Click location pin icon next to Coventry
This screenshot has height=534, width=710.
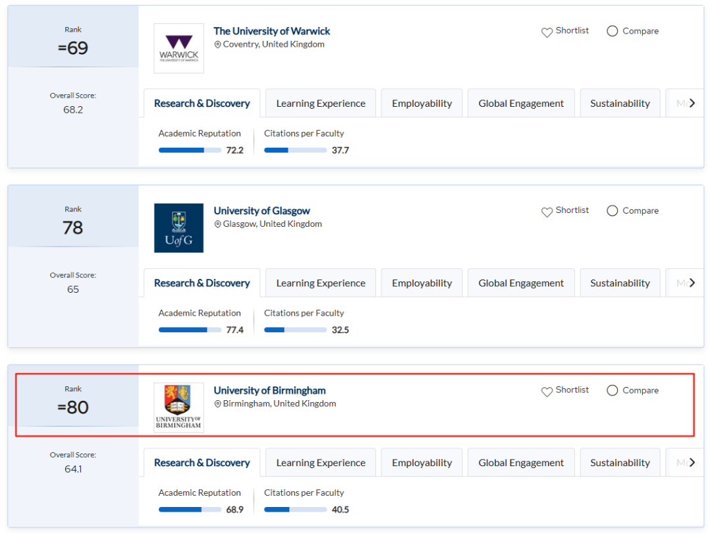tap(218, 44)
